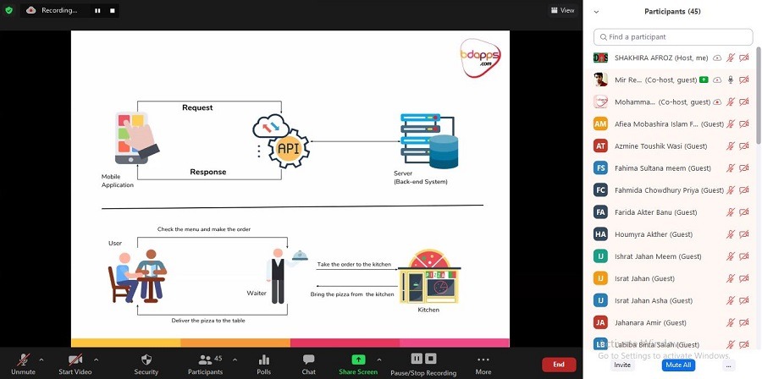Select the SHAKHIRA AFROZ host avatar

(600, 58)
